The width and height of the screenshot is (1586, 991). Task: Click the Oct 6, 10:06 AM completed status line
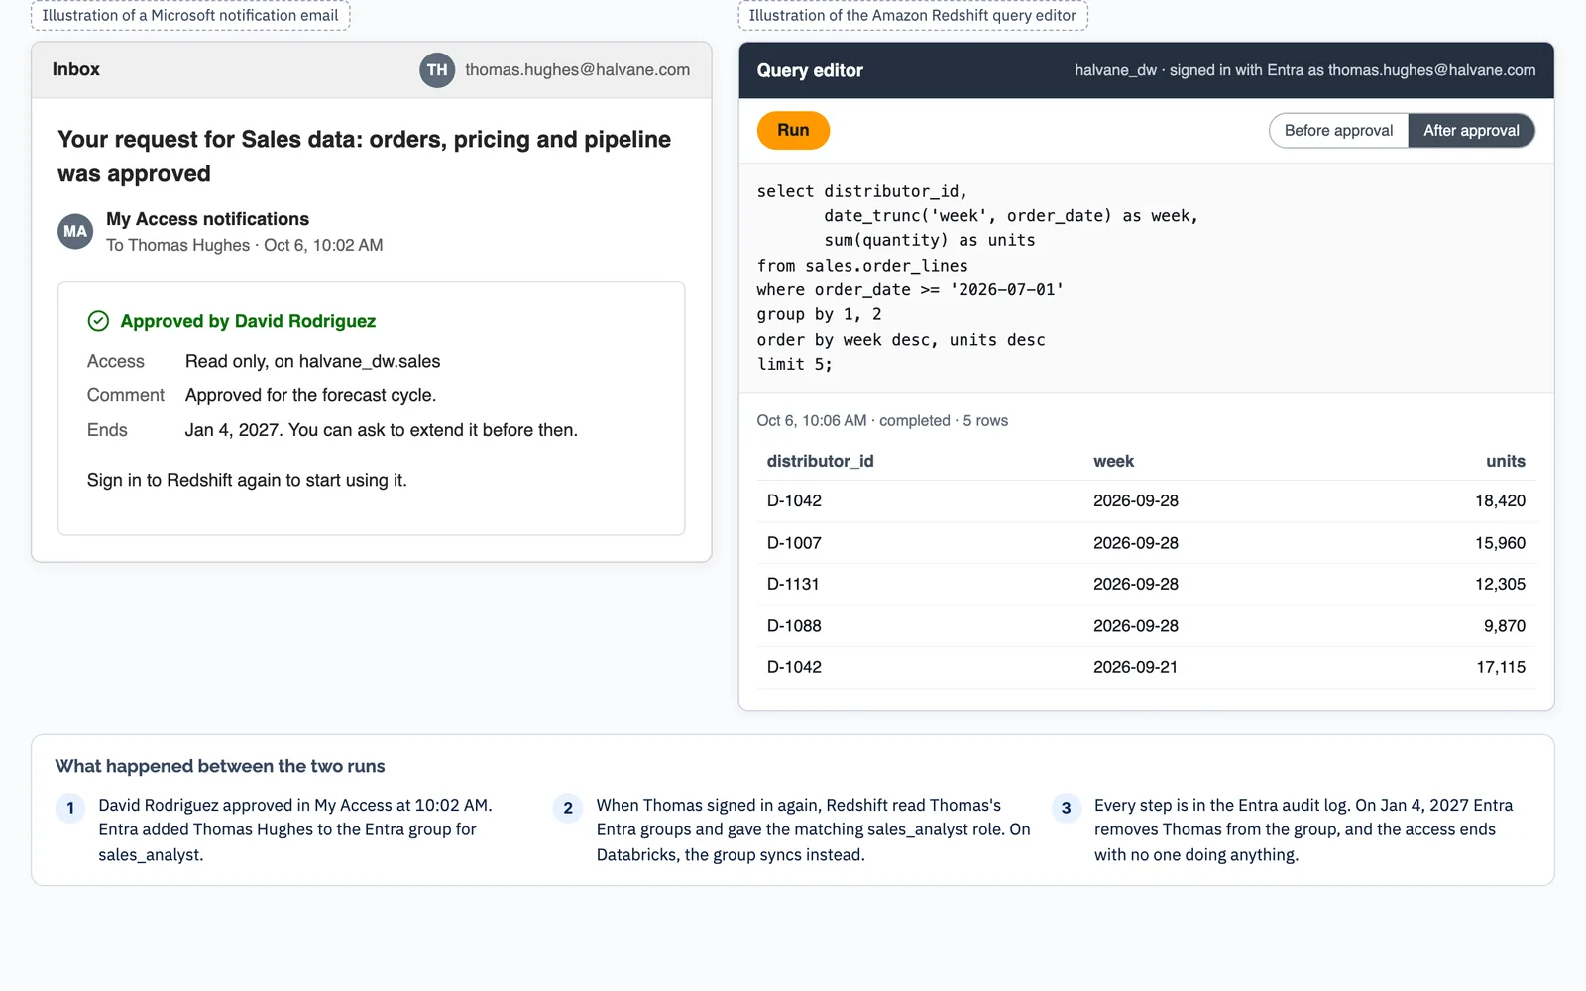coord(882,421)
